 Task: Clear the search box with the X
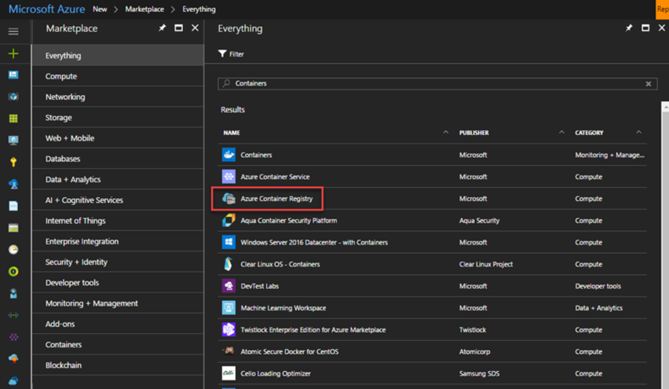[648, 83]
